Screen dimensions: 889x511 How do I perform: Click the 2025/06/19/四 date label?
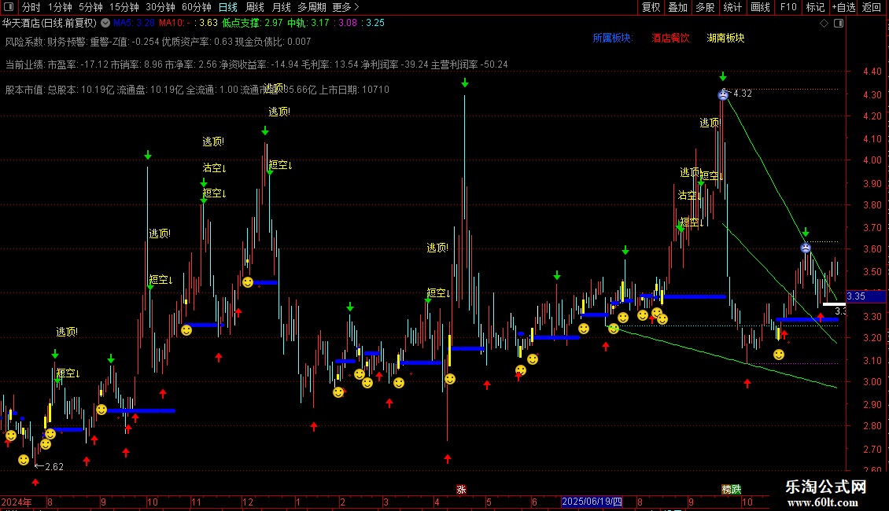click(592, 502)
